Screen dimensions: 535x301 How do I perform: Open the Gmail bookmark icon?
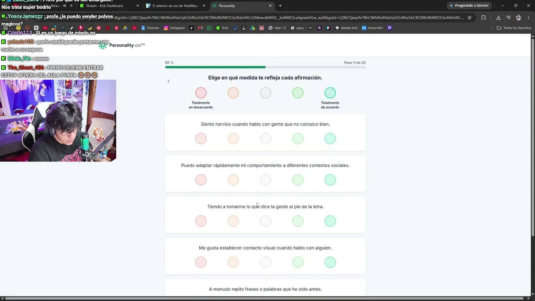click(200, 28)
